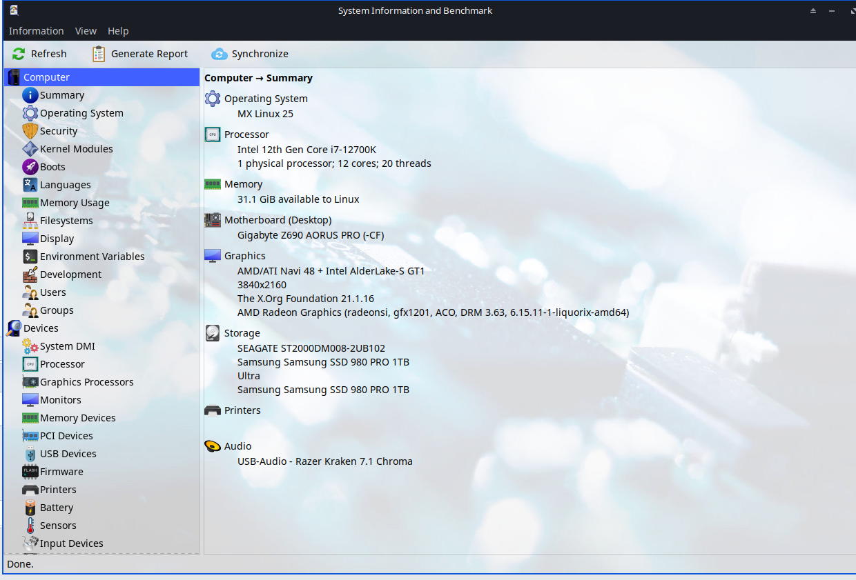
Task: Select the Environment Variables entry label
Action: (93, 257)
